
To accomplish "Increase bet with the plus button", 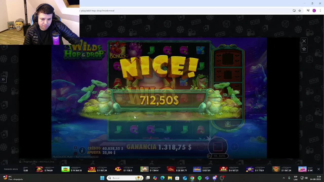I will (234, 147).
